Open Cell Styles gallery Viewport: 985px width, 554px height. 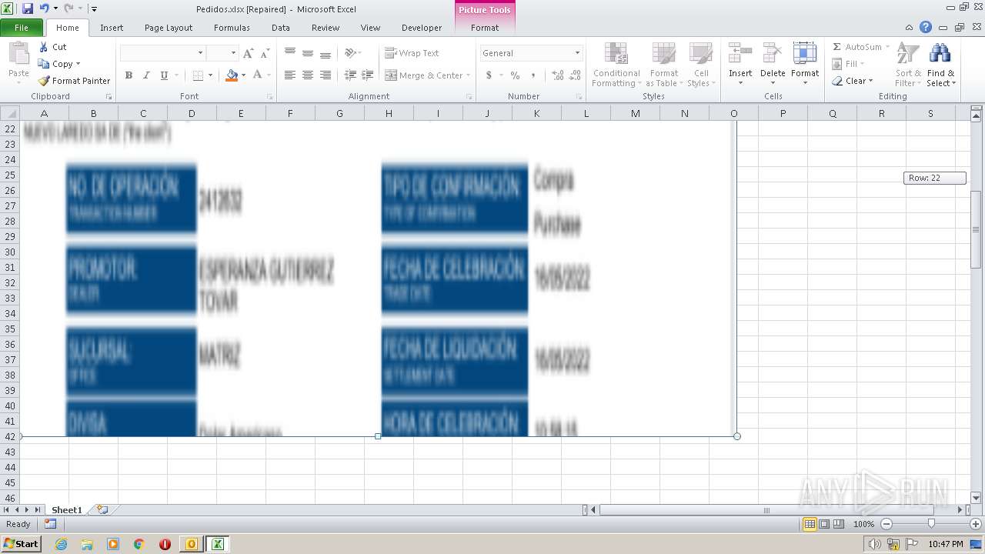700,65
